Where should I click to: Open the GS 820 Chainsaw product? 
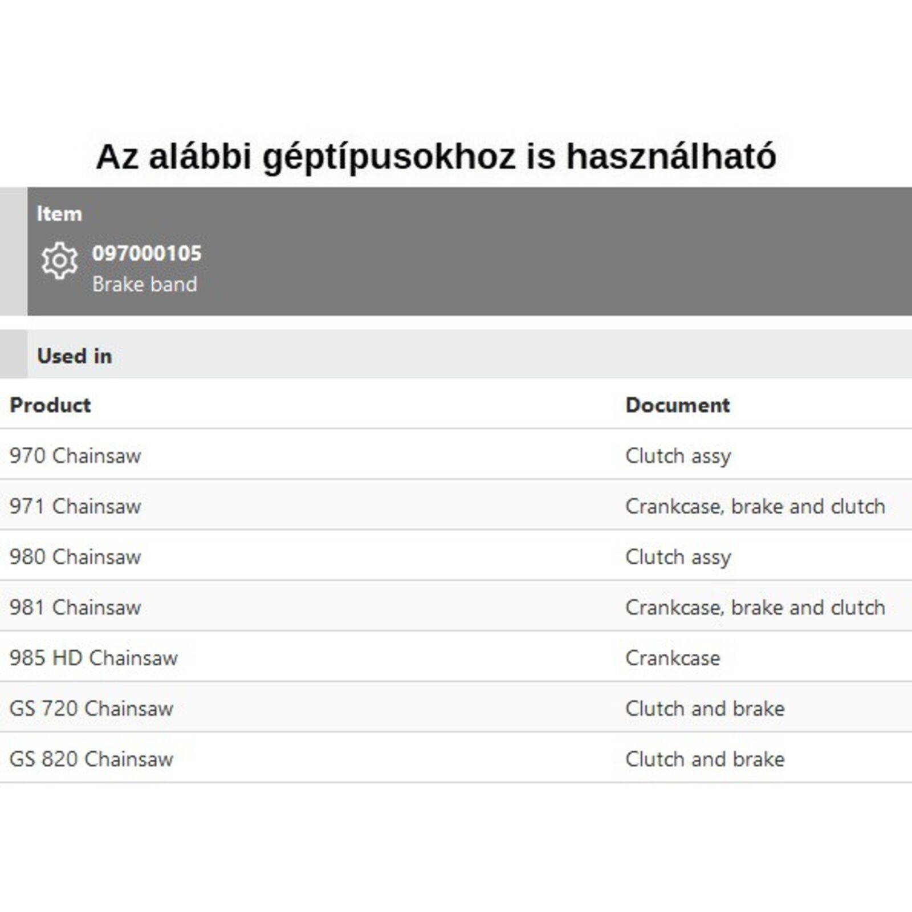[91, 759]
